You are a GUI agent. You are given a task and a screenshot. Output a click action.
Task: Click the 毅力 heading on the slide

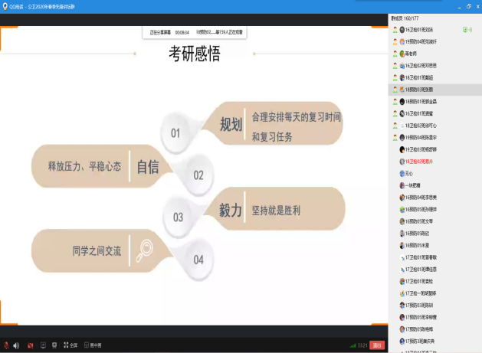pos(231,211)
